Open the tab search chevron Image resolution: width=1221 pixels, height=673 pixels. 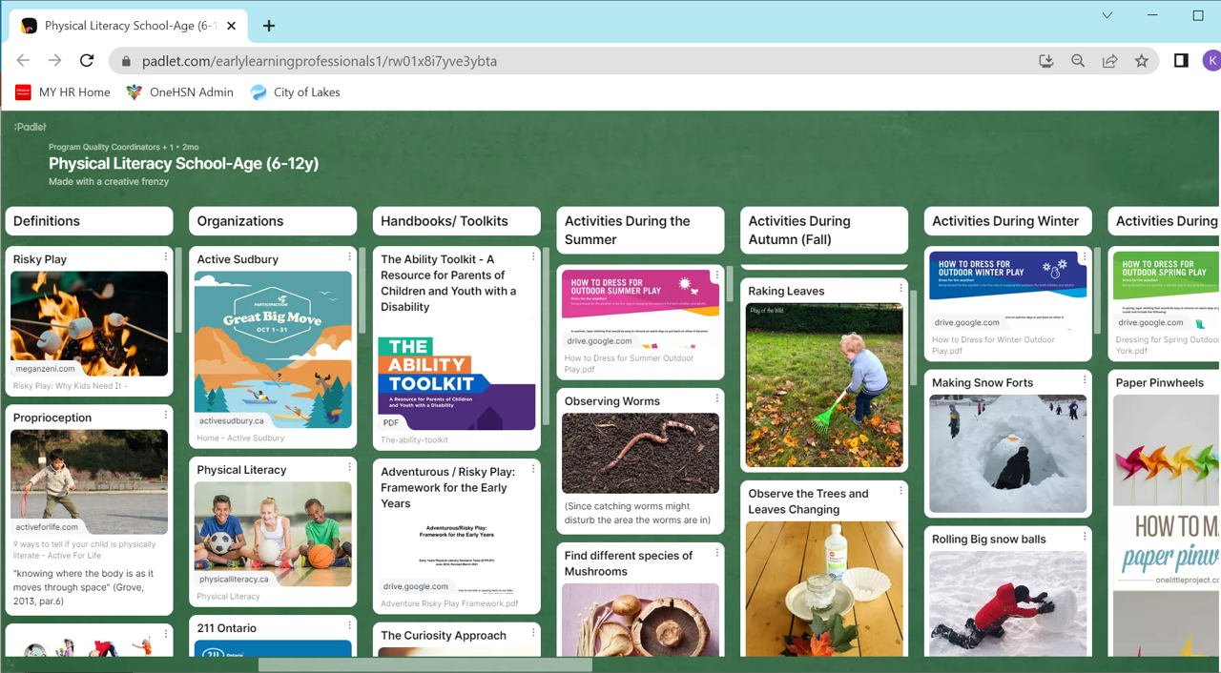(1107, 15)
